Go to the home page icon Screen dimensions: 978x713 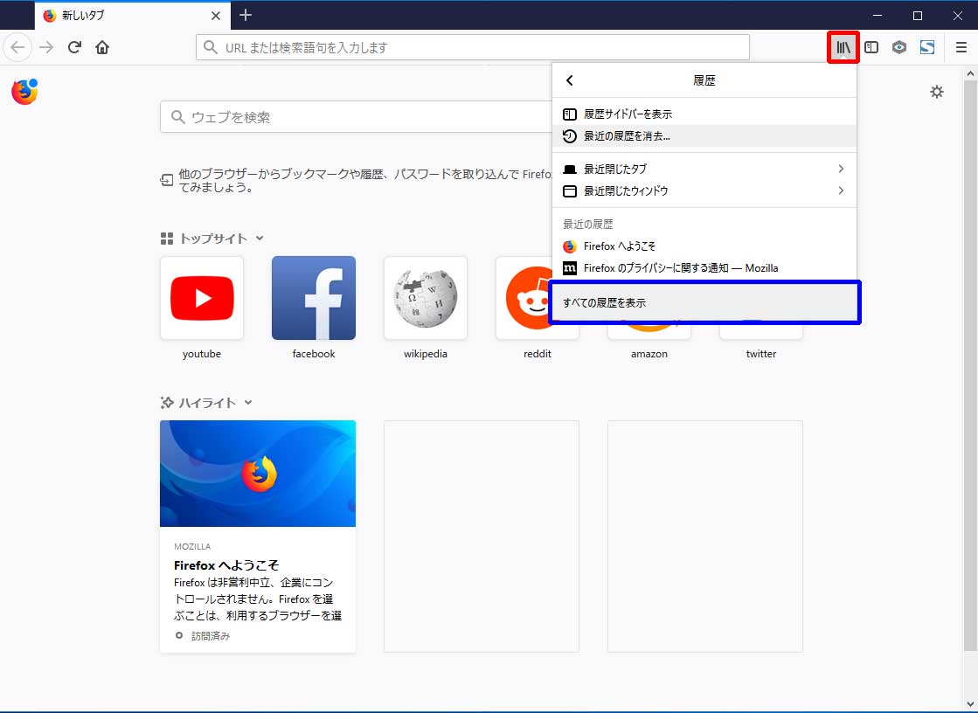[x=102, y=47]
